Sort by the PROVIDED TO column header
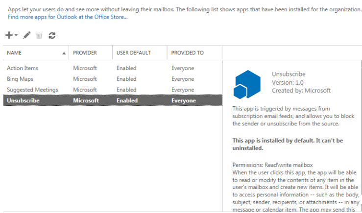 (188, 53)
